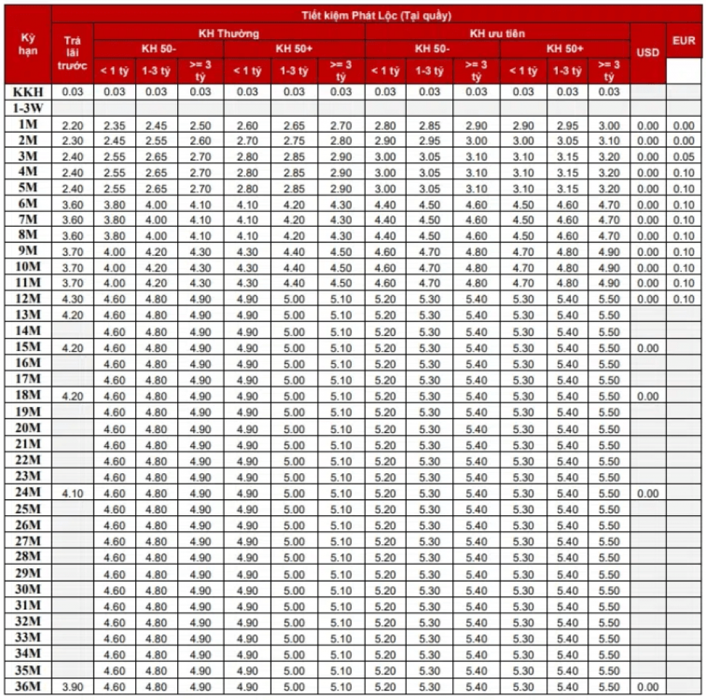Click the Trả lãi trước column header
This screenshot has height=700, width=706.
72,52
